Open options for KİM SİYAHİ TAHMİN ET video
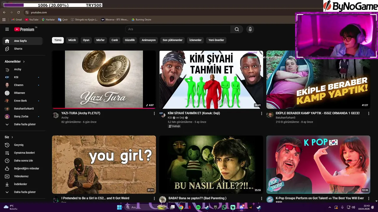Image resolution: width=378 pixels, height=212 pixels. coord(261,113)
